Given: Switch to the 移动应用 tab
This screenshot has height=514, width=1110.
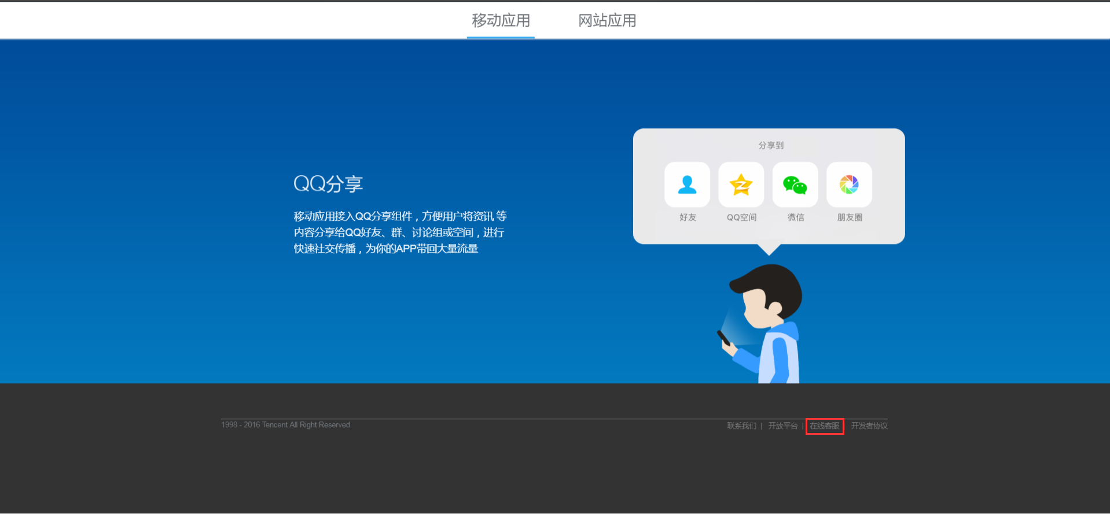Looking at the screenshot, I should click(501, 21).
